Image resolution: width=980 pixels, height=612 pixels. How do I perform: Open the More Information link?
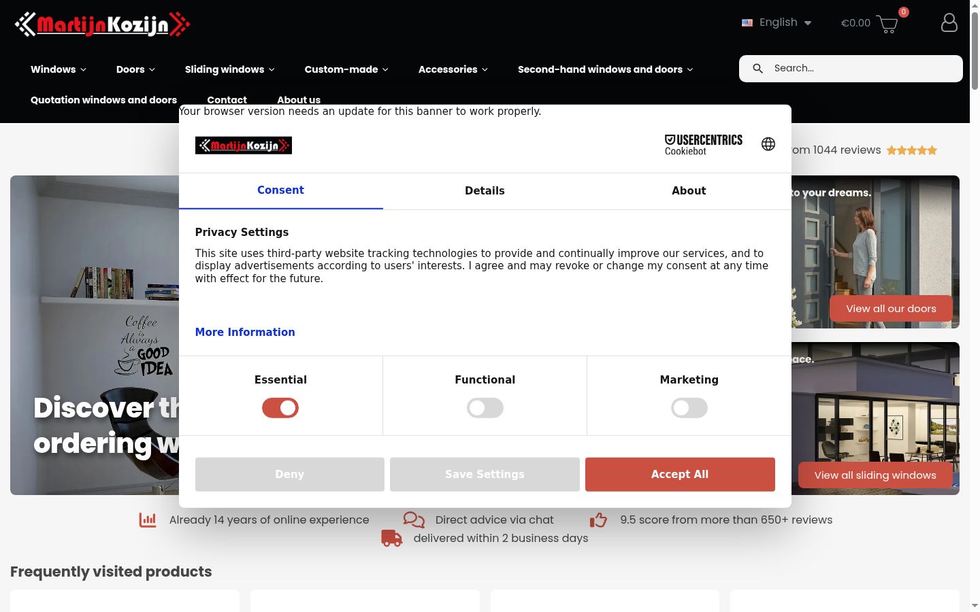tap(245, 332)
